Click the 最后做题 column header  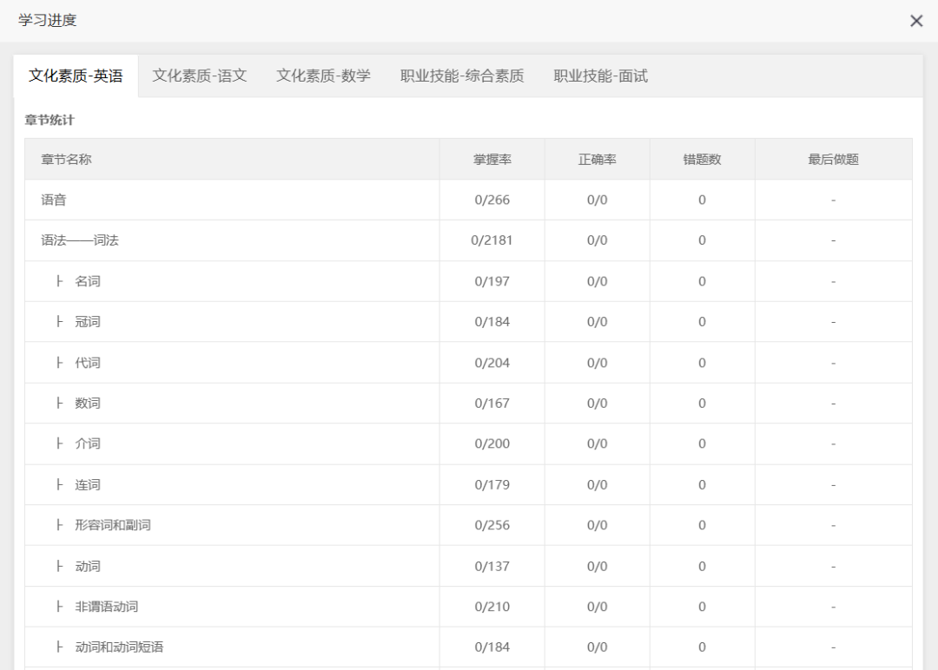tap(833, 160)
